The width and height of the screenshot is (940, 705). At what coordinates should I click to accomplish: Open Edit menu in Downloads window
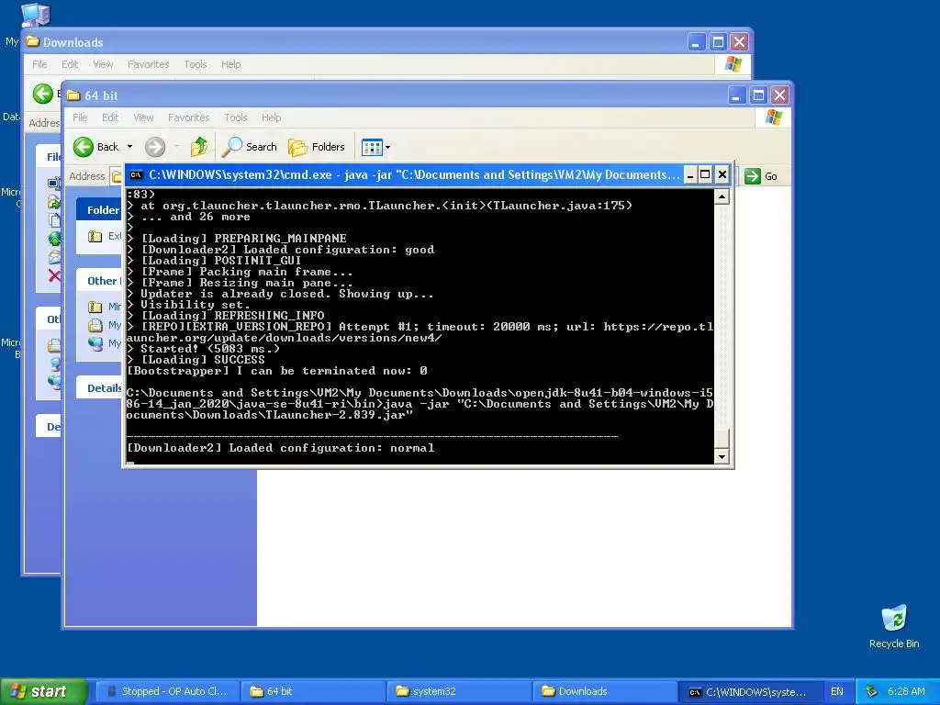(x=70, y=64)
